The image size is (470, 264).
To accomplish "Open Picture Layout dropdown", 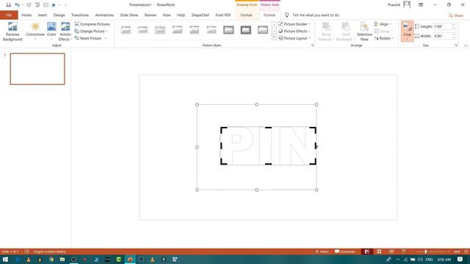I will point(294,38).
